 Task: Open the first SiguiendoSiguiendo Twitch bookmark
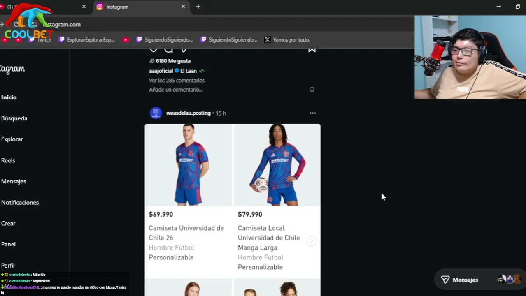pyautogui.click(x=165, y=40)
